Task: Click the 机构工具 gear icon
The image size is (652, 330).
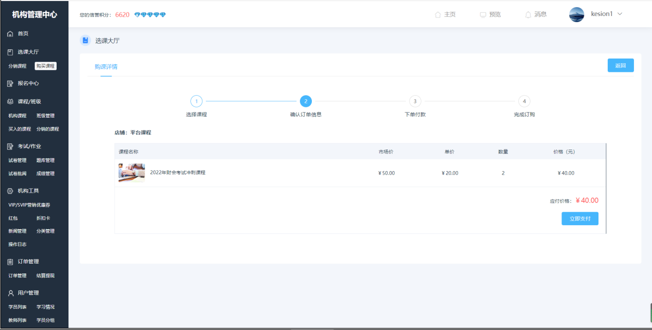Action: click(x=10, y=191)
